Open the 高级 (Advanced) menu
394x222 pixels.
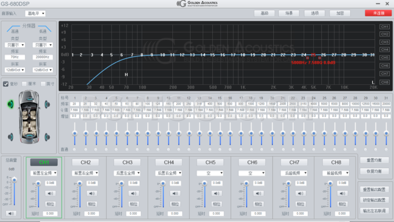264,13
